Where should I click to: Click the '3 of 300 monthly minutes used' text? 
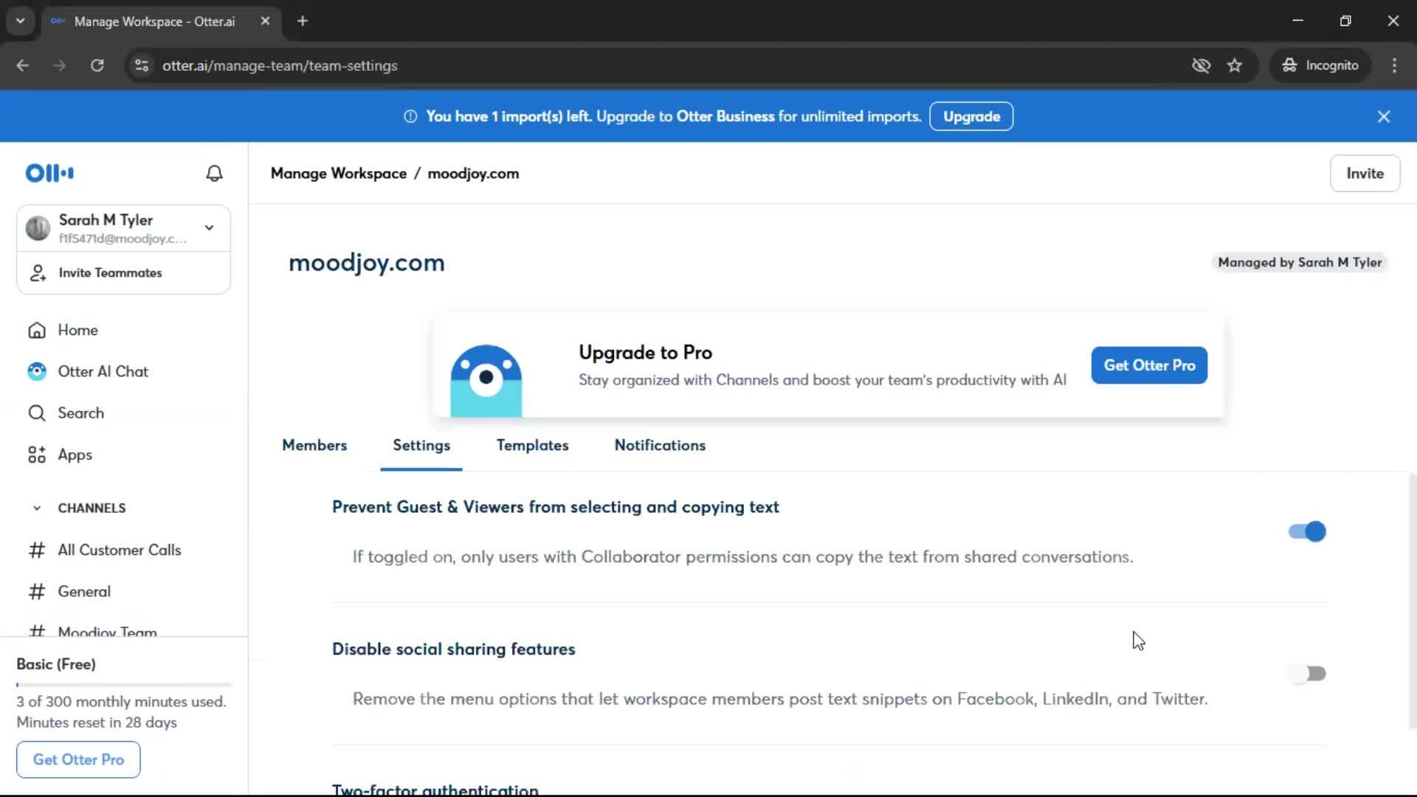click(121, 702)
